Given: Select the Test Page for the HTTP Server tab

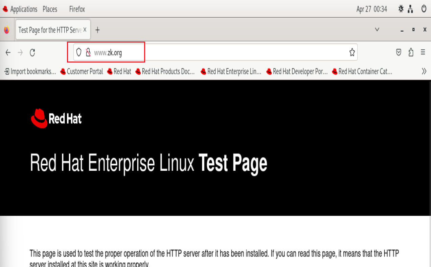Looking at the screenshot, I should coord(52,30).
